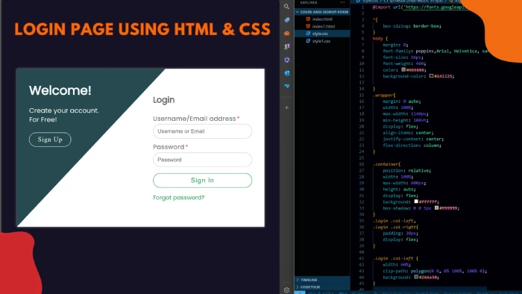Click the 'Welcome!' heading
522x294 pixels.
60,90
